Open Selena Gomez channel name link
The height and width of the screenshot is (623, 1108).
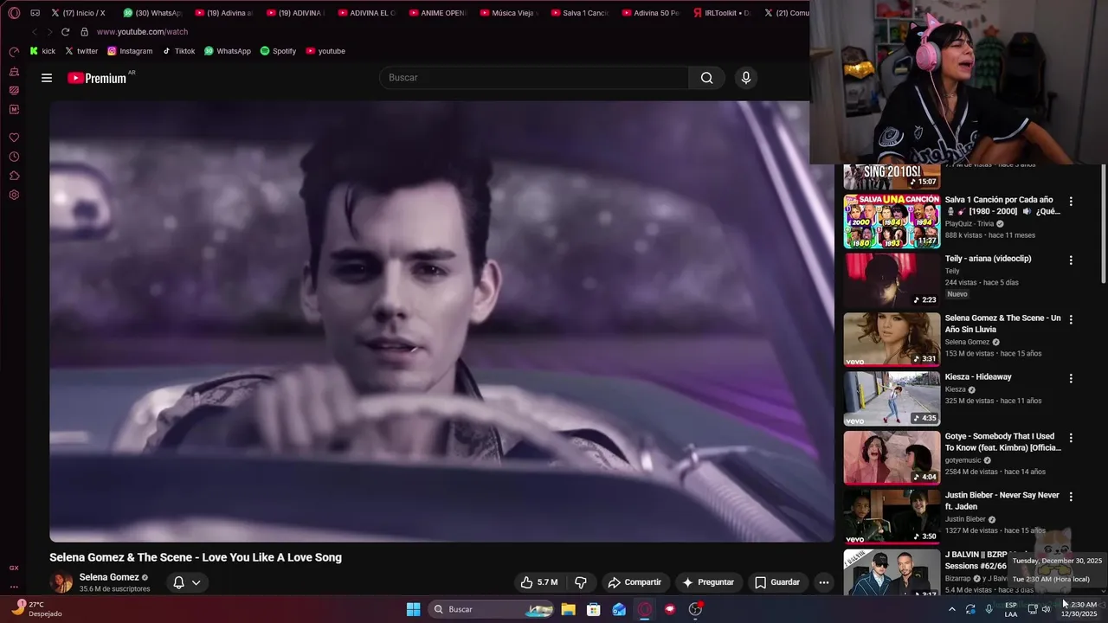coord(109,577)
